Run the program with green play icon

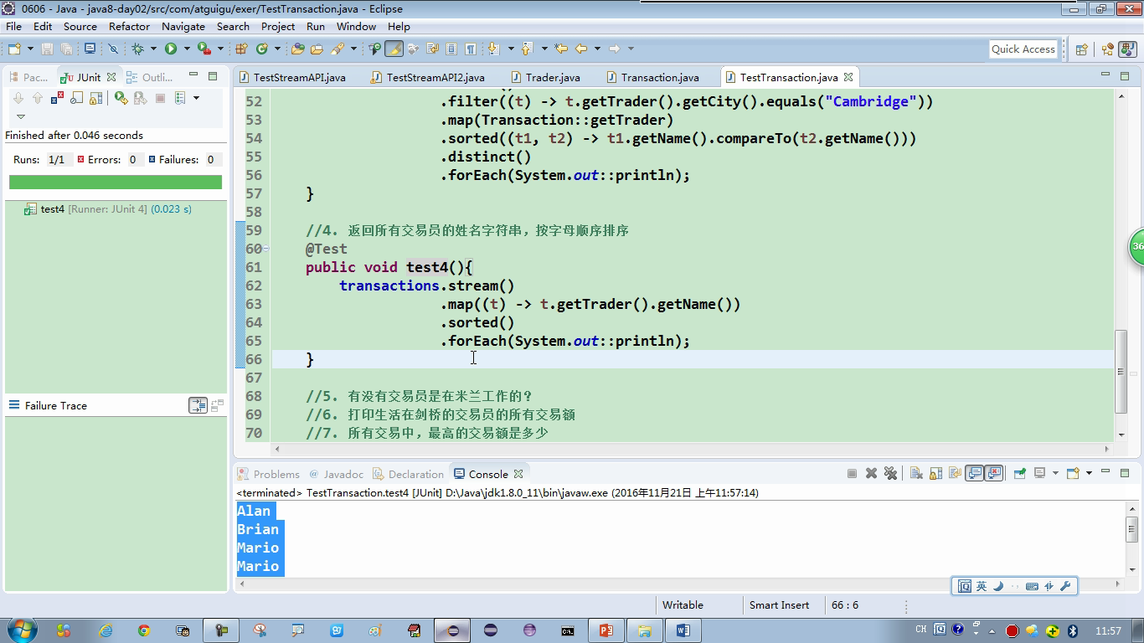(171, 49)
